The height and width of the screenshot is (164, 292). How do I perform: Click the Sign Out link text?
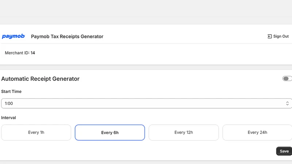(x=281, y=36)
